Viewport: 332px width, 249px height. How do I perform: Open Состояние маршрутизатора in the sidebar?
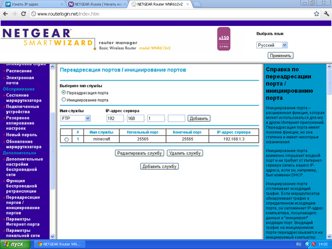tap(23, 98)
